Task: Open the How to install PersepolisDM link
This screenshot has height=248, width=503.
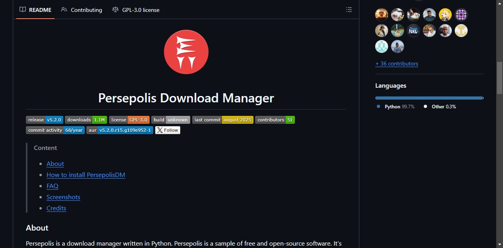Action: (86, 175)
